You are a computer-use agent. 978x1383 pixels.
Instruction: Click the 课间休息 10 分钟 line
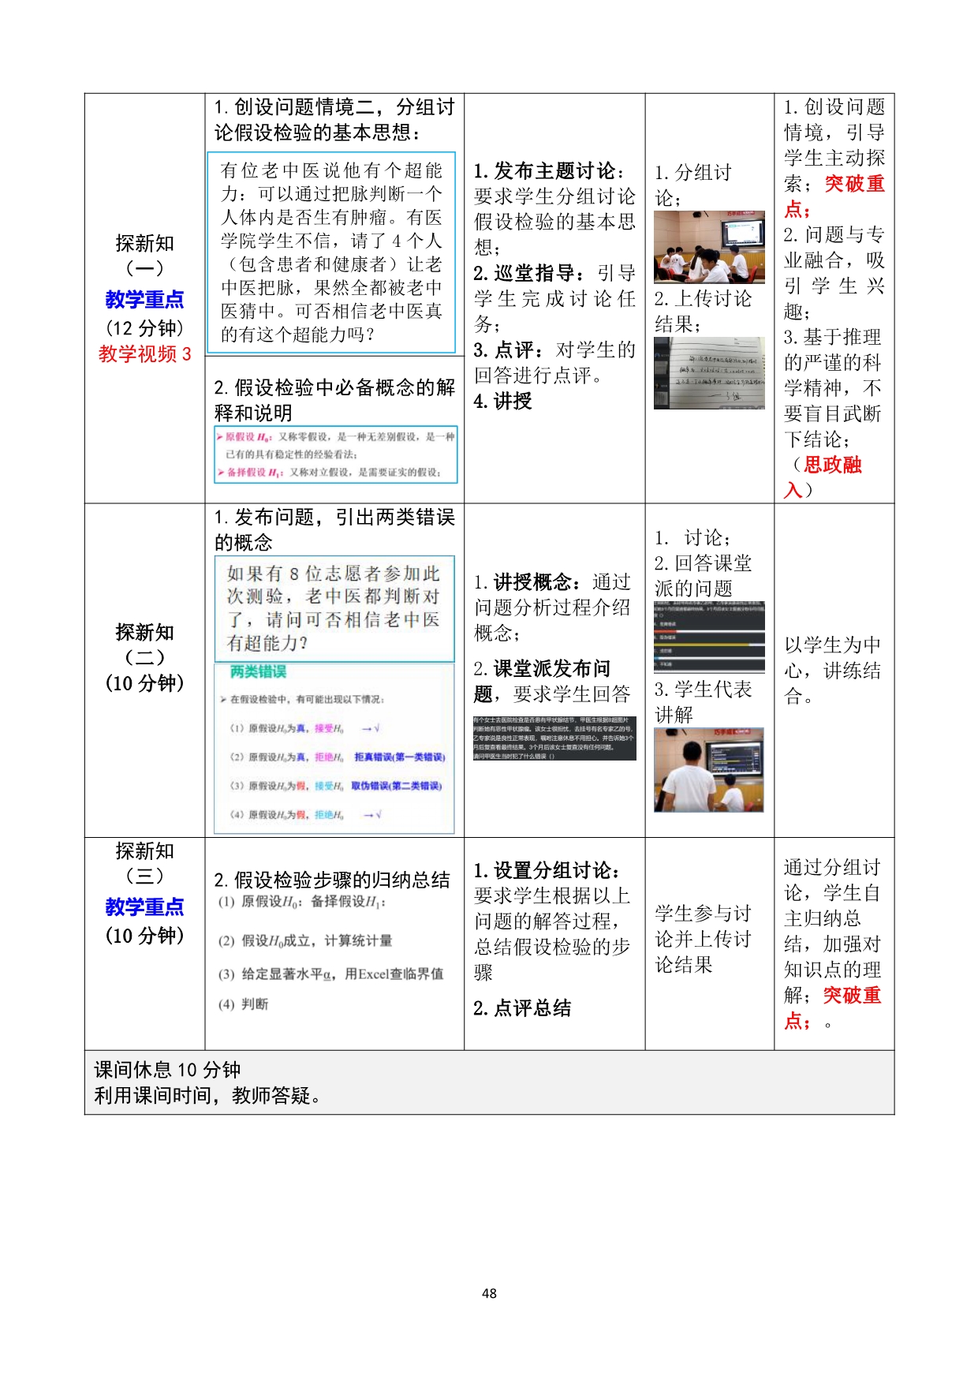pyautogui.click(x=167, y=1071)
